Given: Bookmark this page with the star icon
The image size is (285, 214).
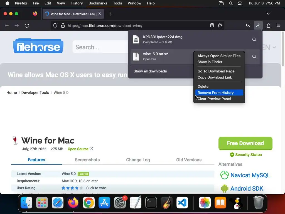Looking at the screenshot, I should (x=220, y=25).
